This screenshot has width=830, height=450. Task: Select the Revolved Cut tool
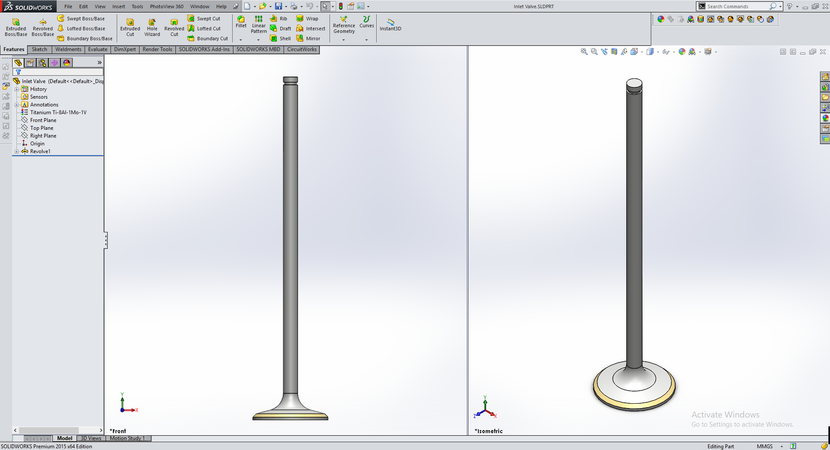(174, 28)
